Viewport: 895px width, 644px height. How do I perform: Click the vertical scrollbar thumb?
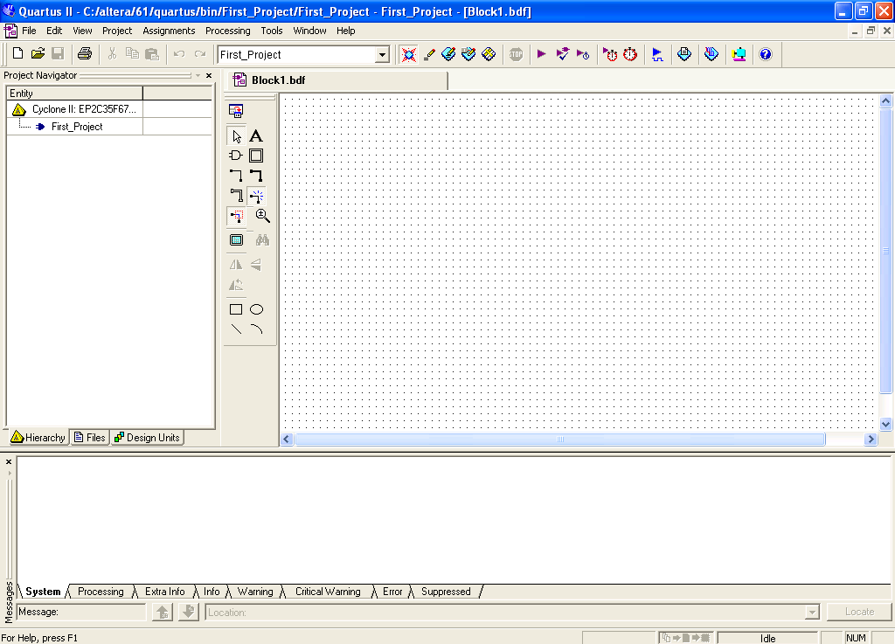[x=886, y=251]
